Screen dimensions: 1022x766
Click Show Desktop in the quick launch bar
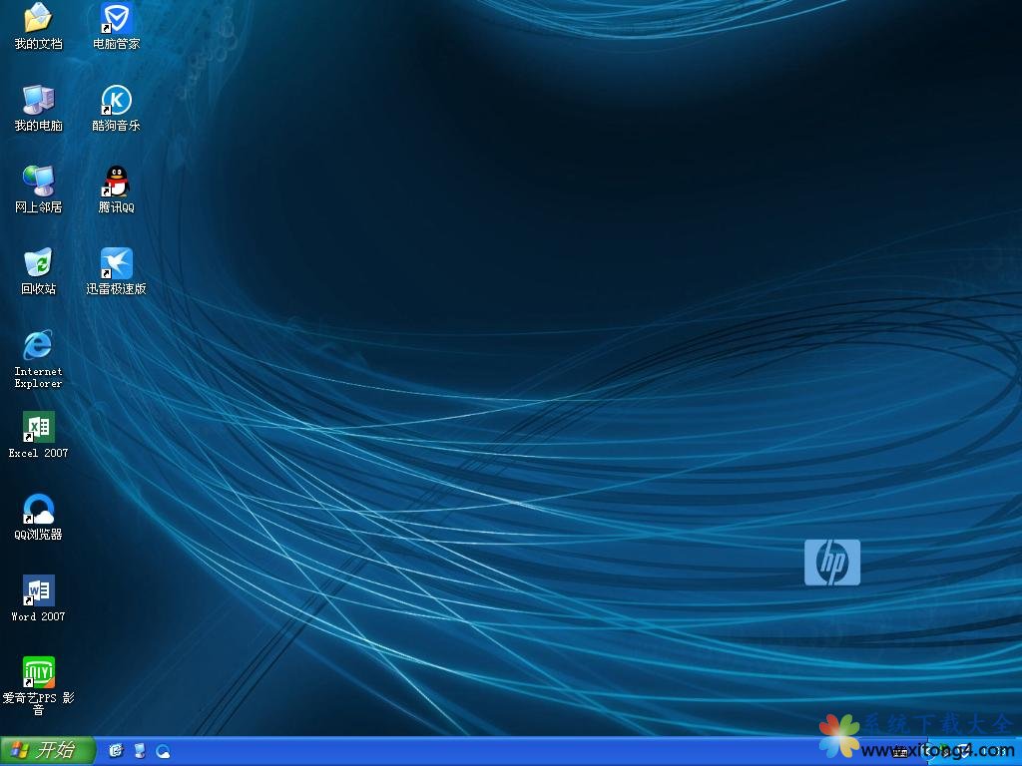(116, 751)
